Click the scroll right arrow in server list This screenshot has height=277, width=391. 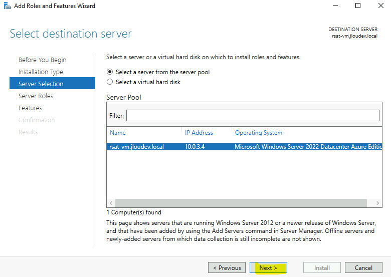click(x=377, y=203)
